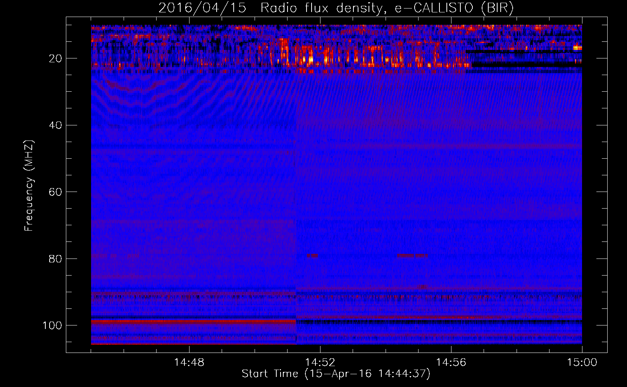Select the 100 MHz frequency axis label
The image size is (627, 387).
click(52, 325)
